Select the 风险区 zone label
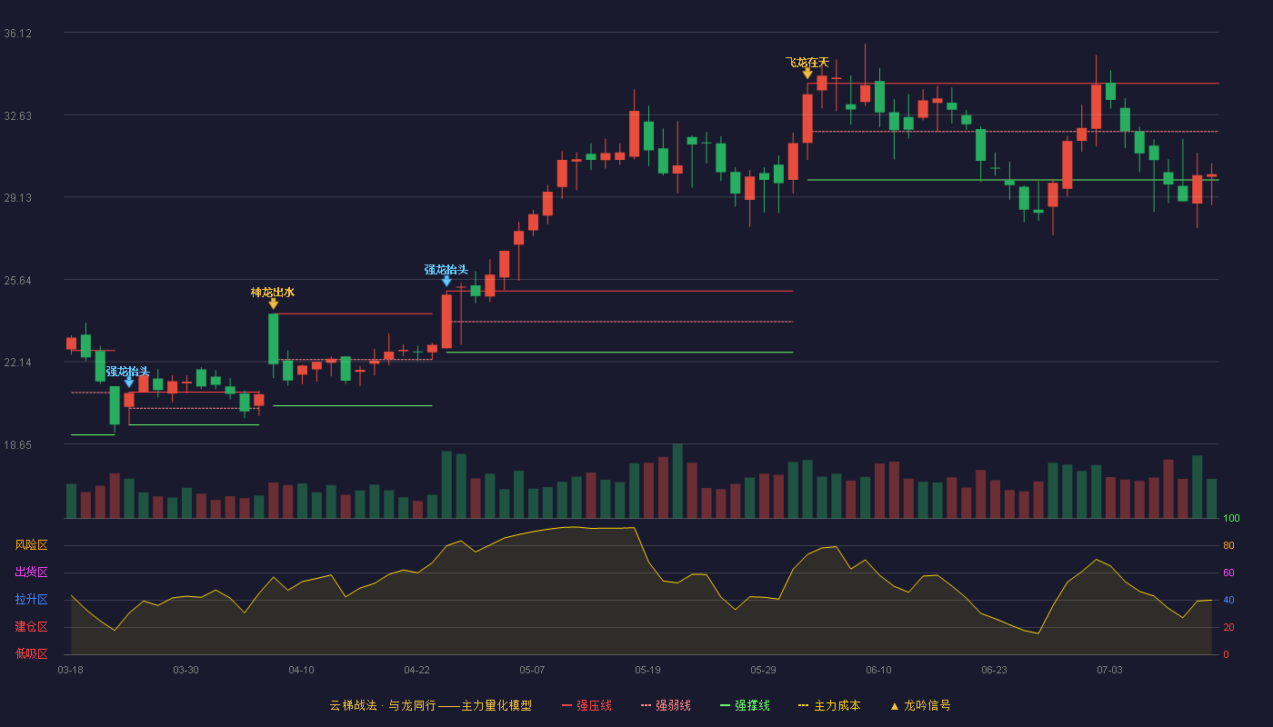 pos(31,545)
